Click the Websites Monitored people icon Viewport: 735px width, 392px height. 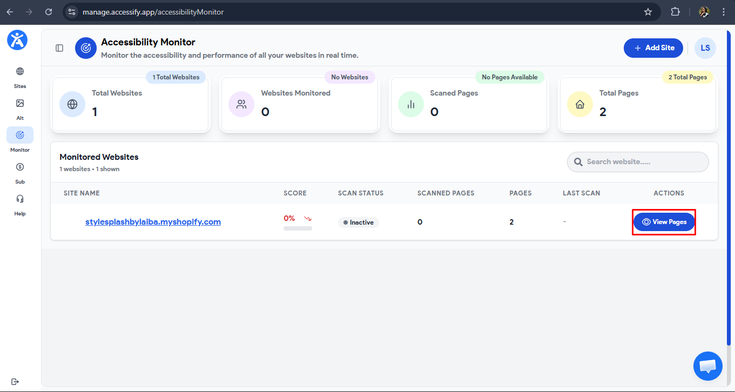(241, 105)
